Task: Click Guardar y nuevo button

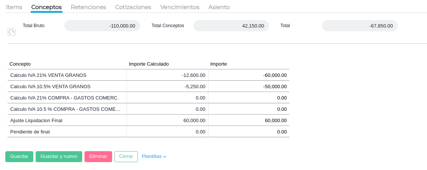Action: (59, 156)
